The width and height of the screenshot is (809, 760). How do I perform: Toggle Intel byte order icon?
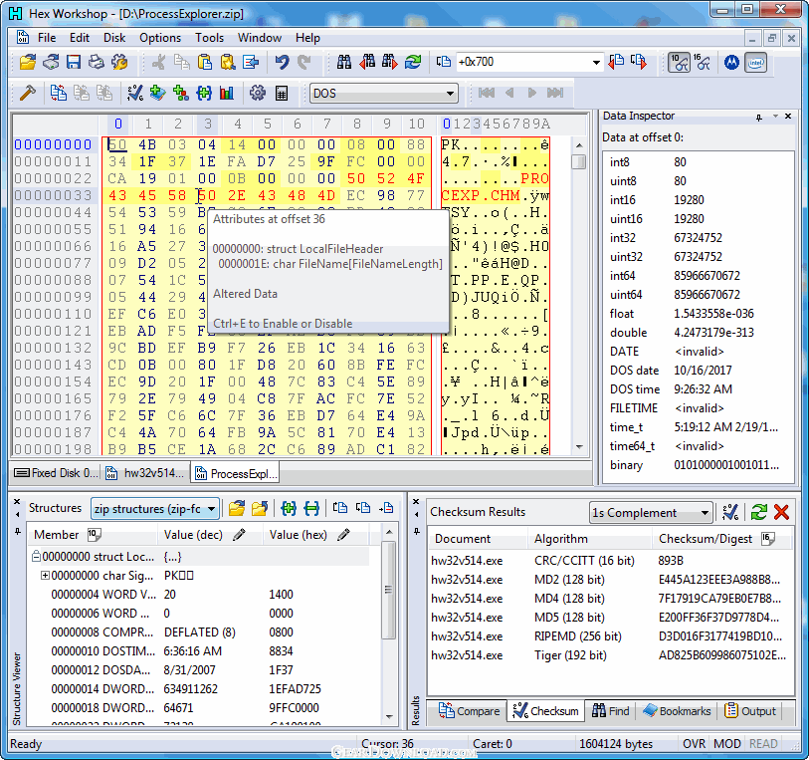tap(756, 63)
